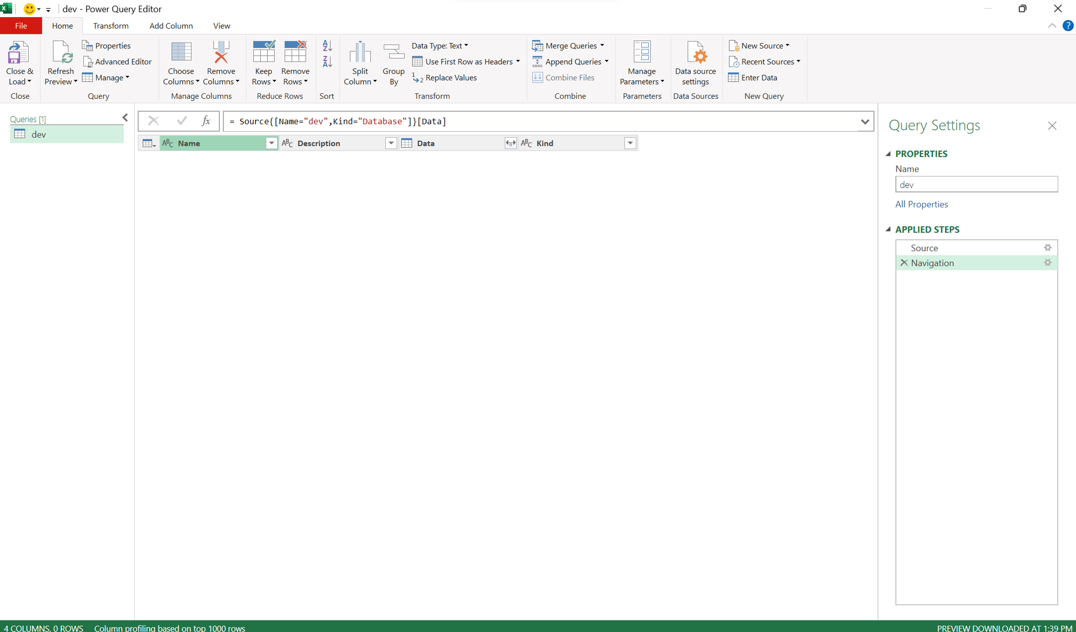This screenshot has height=632, width=1076.
Task: Click the Remove Columns icon
Action: coord(221,52)
